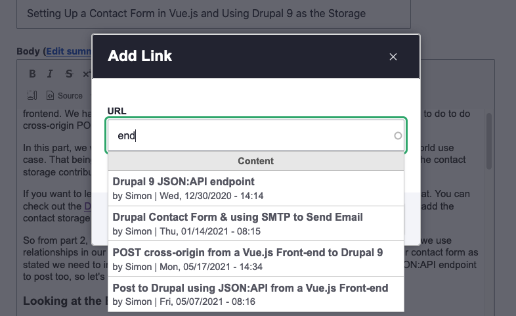
Task: Toggle Bold formatting in the editor toolbar
Action: 32,74
